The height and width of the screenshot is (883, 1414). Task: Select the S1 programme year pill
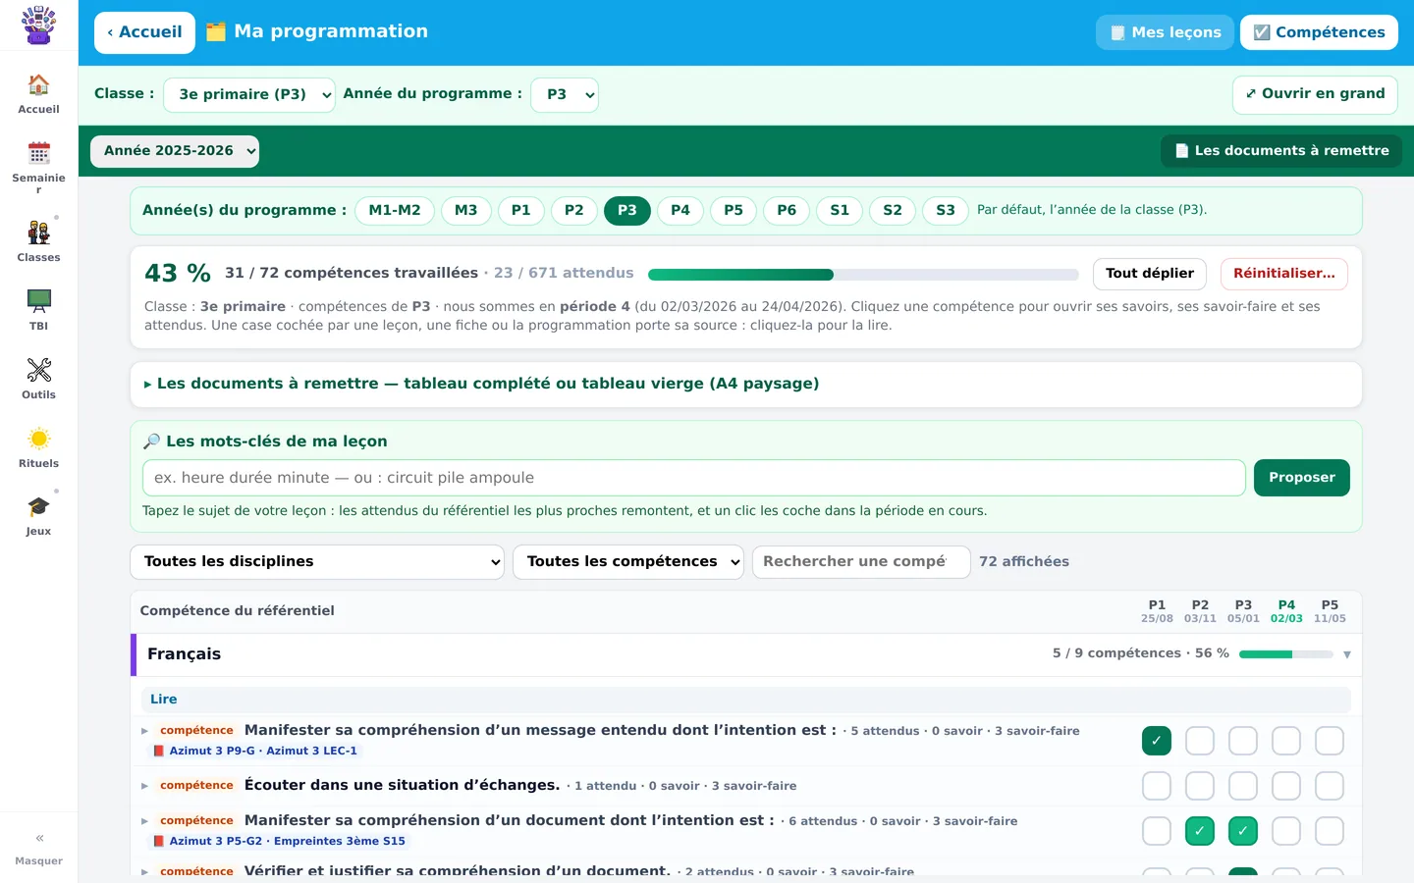pos(840,211)
